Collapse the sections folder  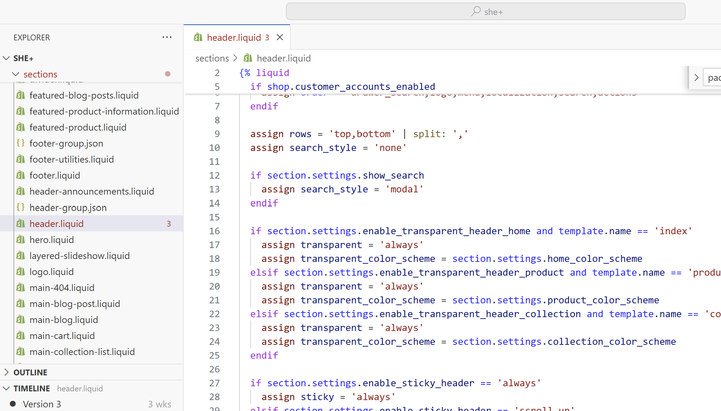[x=16, y=74]
